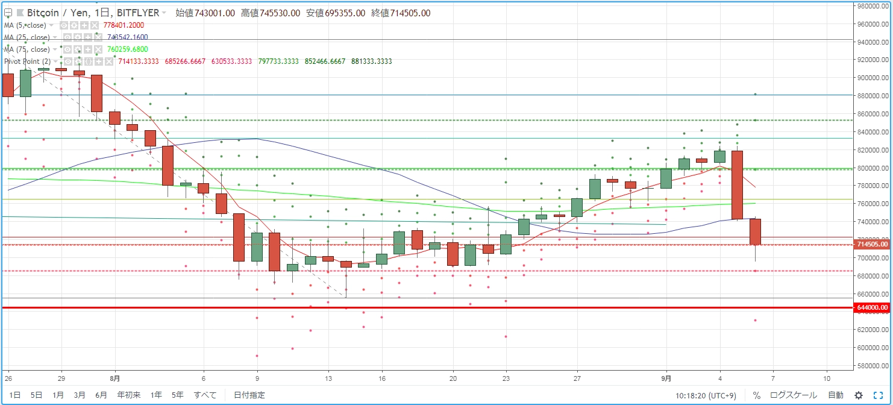Click the MA (5, close) value 778401.2000
The width and height of the screenshot is (893, 405).
(124, 25)
